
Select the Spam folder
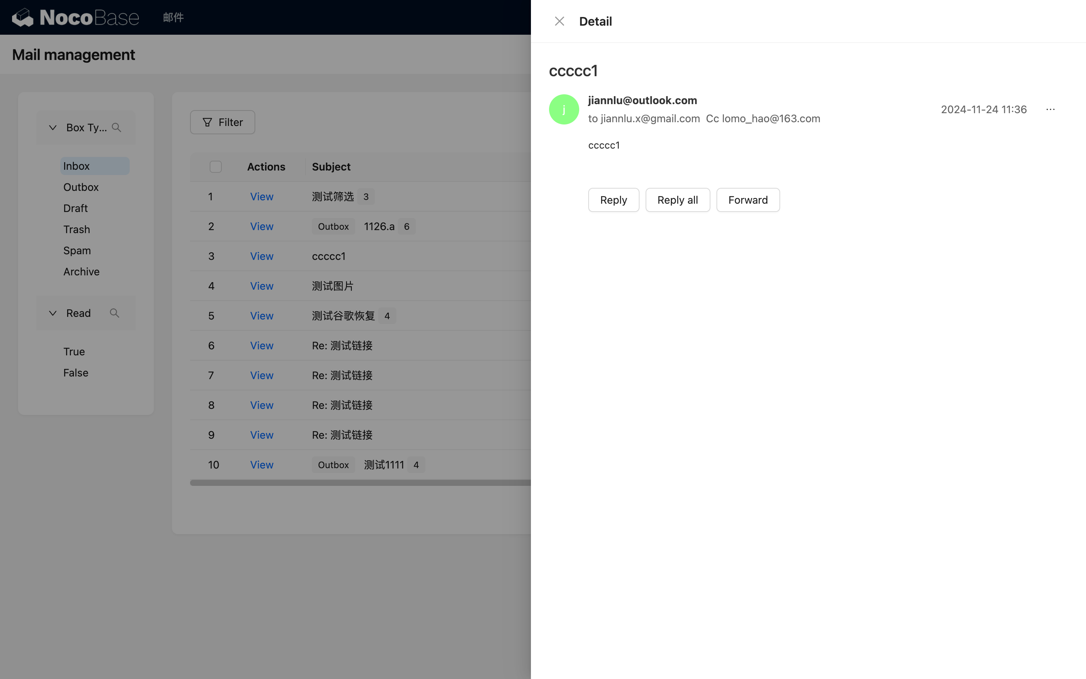tap(77, 250)
